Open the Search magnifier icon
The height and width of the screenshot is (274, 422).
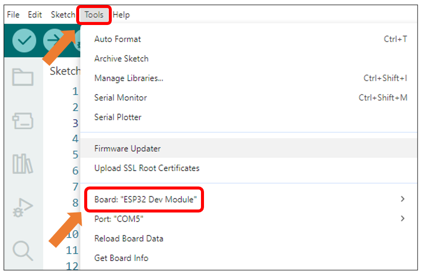[23, 250]
